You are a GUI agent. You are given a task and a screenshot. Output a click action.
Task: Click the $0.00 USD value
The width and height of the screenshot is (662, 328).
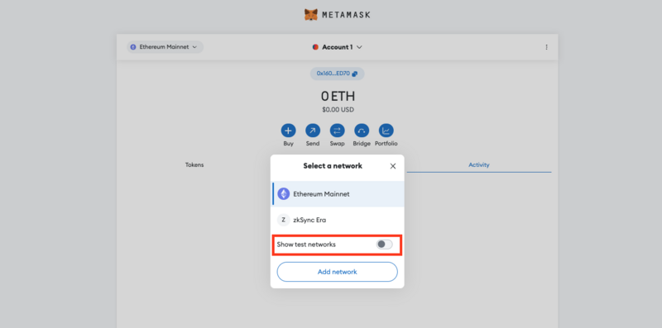click(x=338, y=110)
